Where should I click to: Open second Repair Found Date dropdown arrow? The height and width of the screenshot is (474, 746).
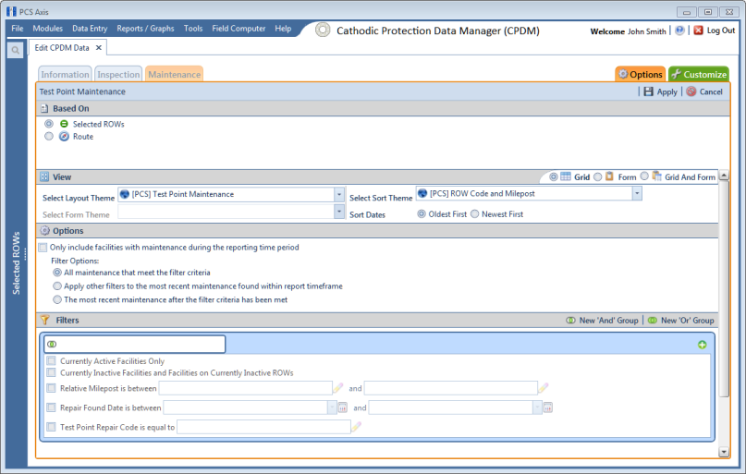click(537, 407)
